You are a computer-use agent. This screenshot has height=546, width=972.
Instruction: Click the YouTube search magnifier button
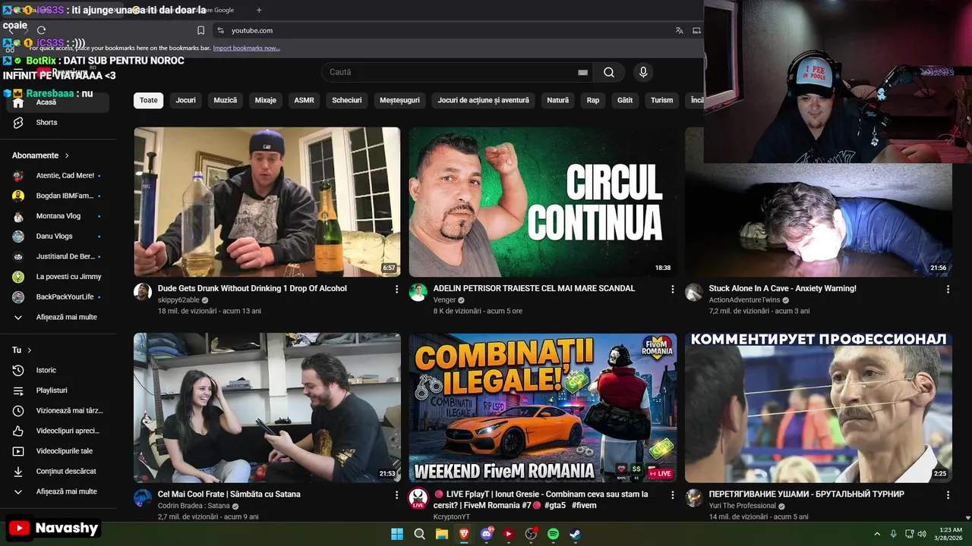click(609, 72)
